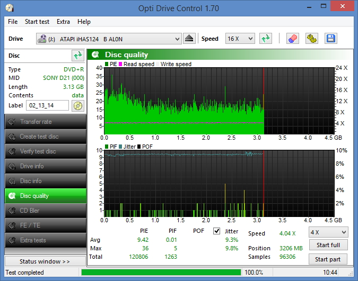This screenshot has width=358, height=281.
Task: Click the 'SONY D21 (000)' MID value
Action: [x=64, y=78]
